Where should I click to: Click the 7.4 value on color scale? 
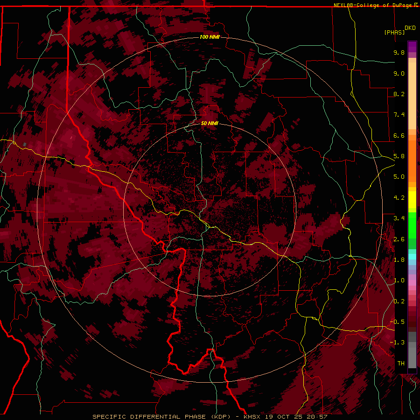click(399, 115)
